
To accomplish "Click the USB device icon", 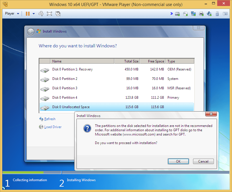I will [x=217, y=13].
